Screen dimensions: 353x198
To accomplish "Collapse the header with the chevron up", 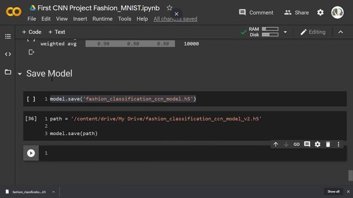I will pos(341,32).
